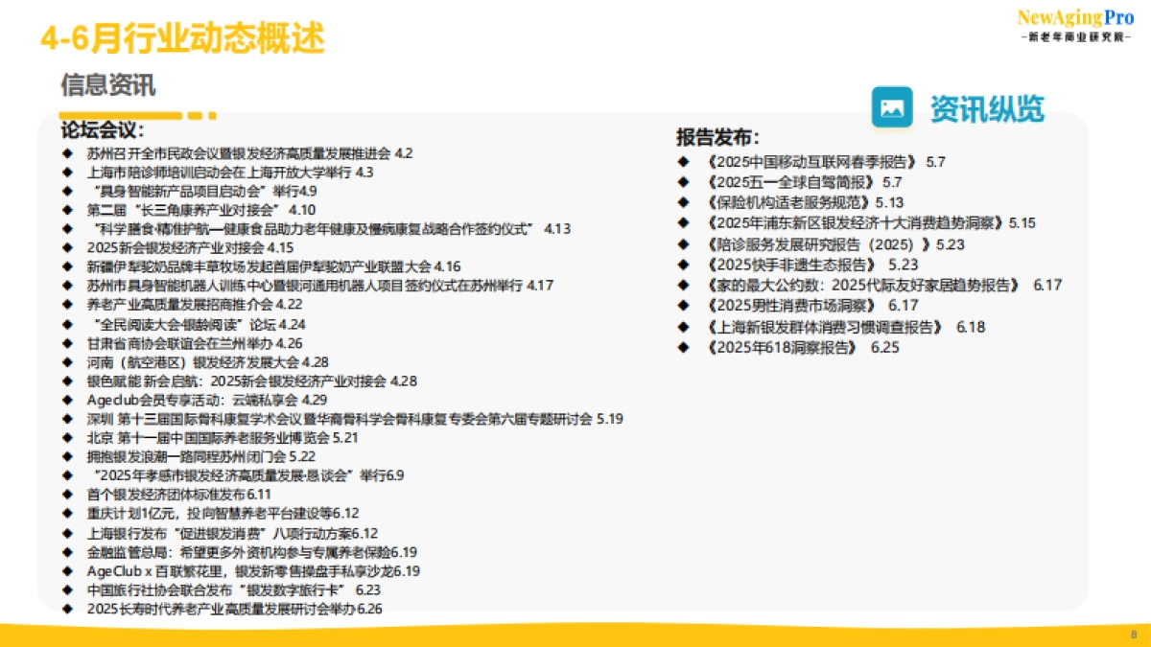Click the diamond marker before 《2025年618洞察报告》
1151x647 pixels.
pos(684,347)
